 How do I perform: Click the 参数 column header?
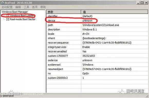click(x=64, y=12)
